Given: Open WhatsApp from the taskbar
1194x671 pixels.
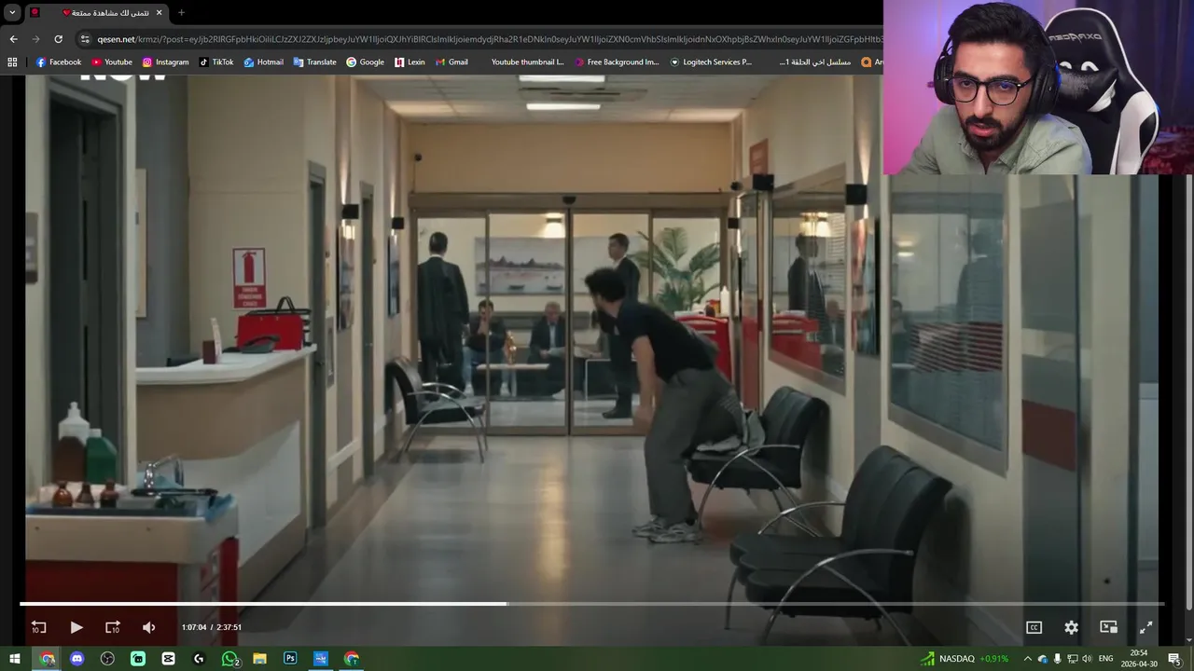Looking at the screenshot, I should (x=229, y=659).
